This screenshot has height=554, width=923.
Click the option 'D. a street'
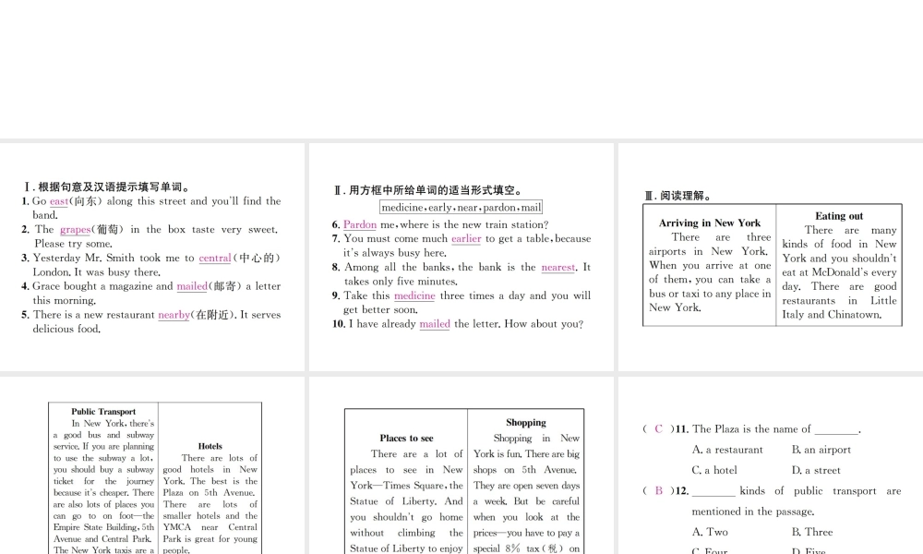click(x=816, y=470)
